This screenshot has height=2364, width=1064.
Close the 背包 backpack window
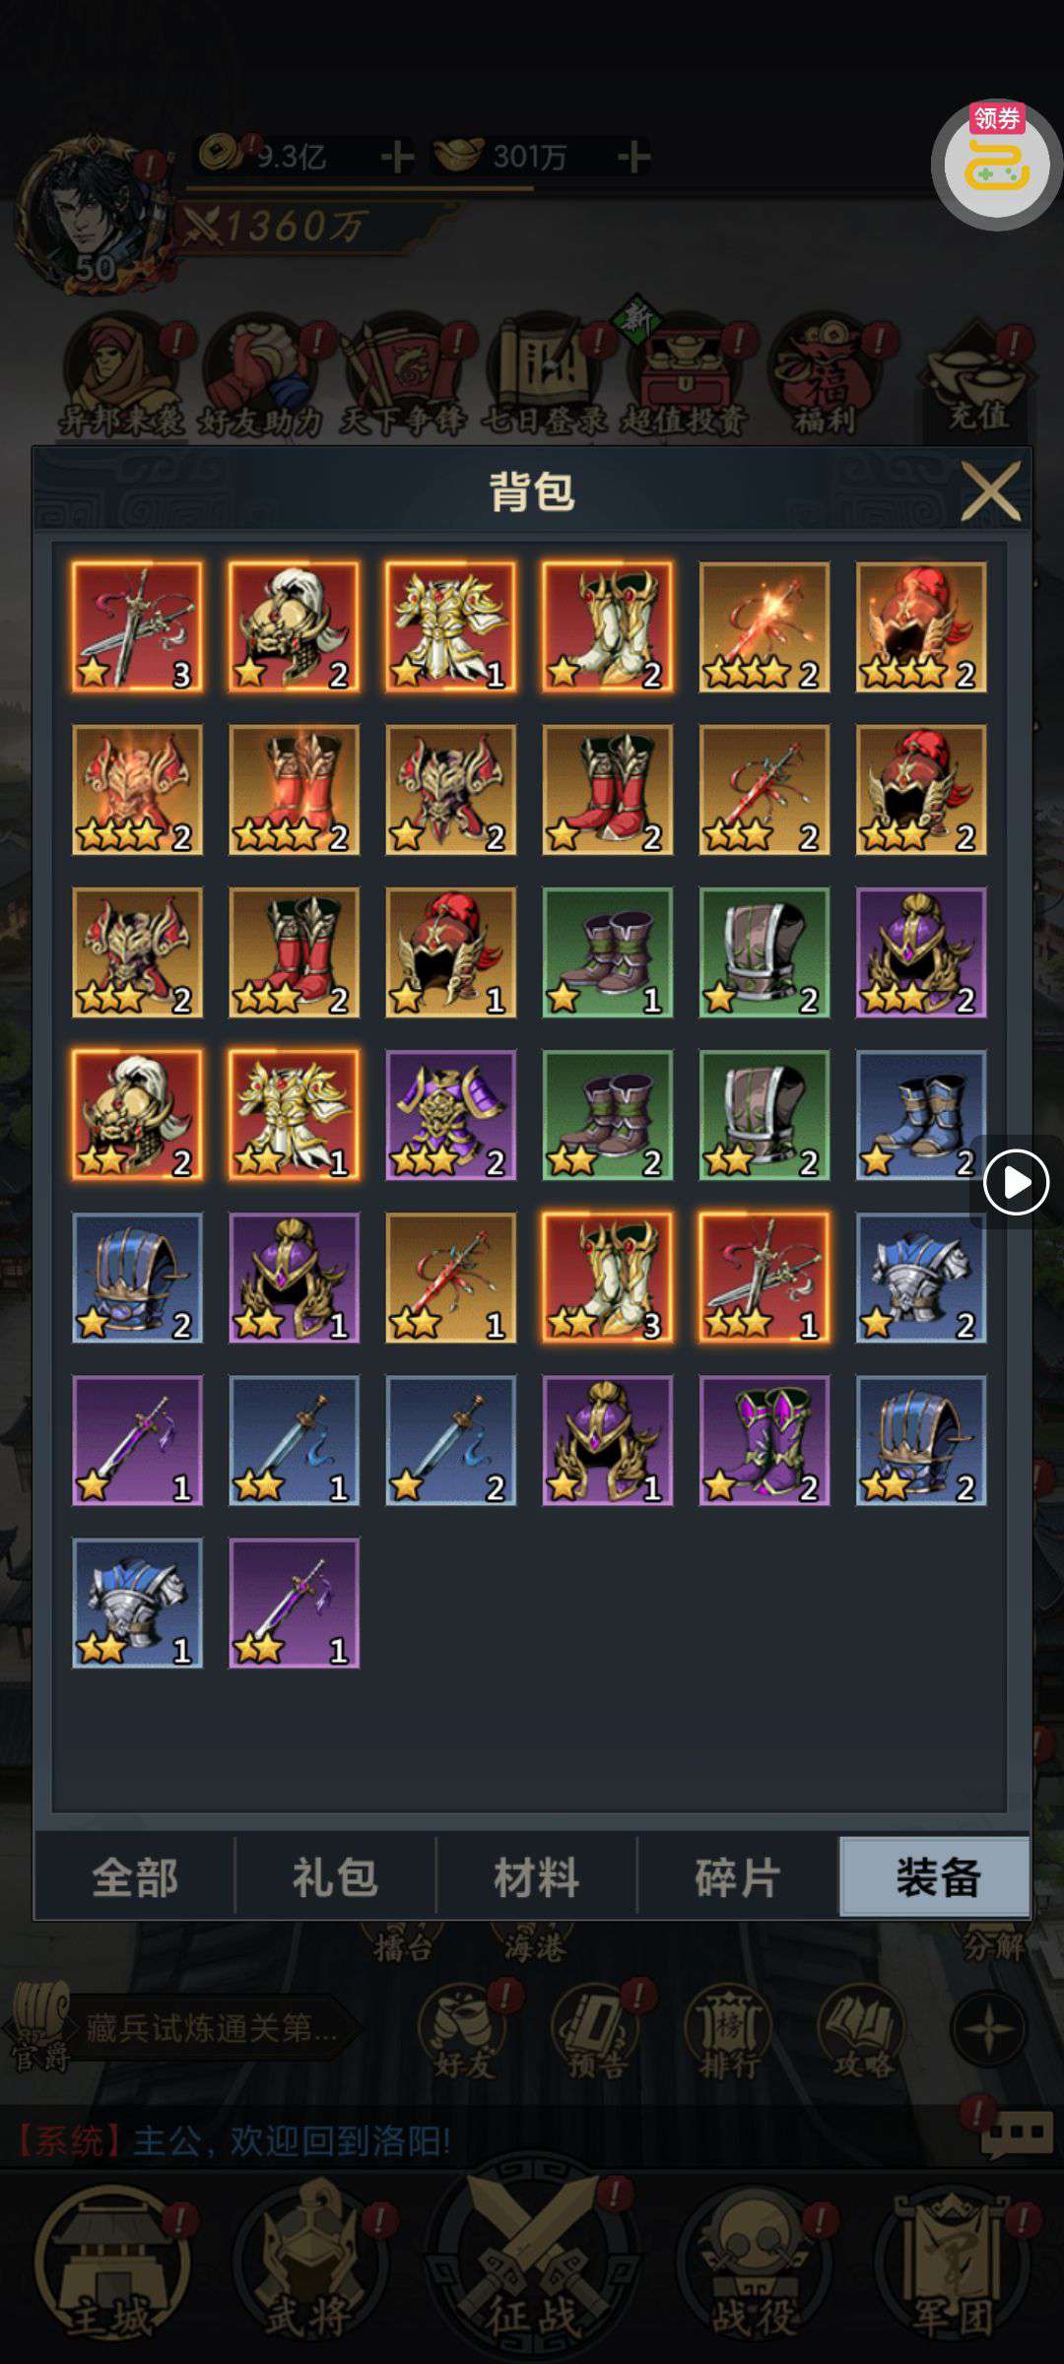(x=990, y=491)
